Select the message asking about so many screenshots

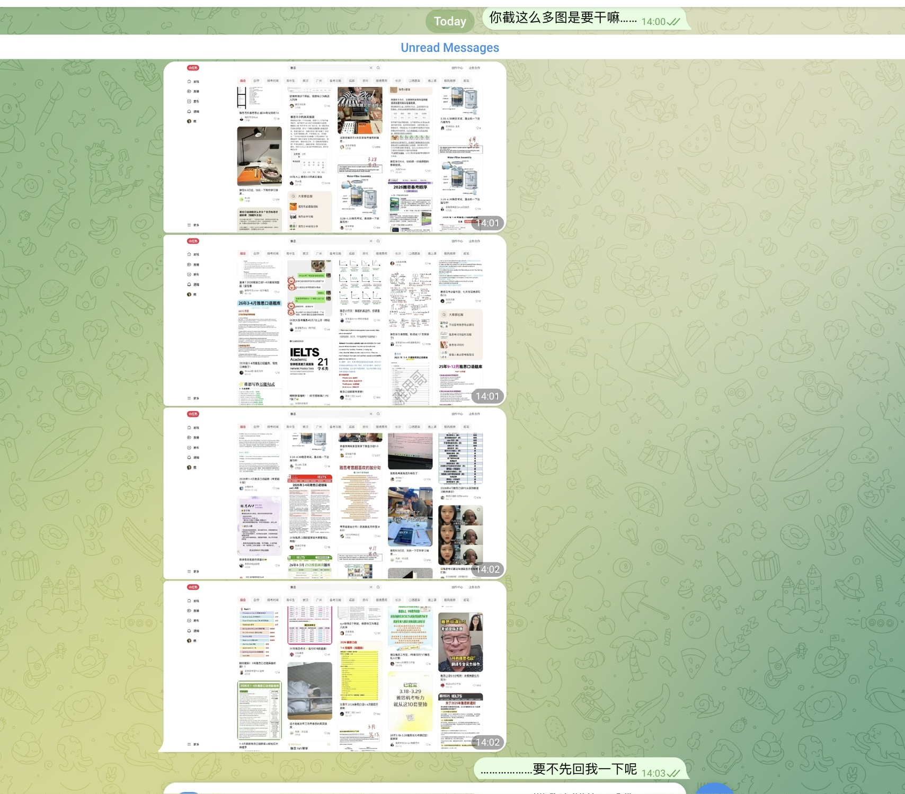[x=562, y=18]
